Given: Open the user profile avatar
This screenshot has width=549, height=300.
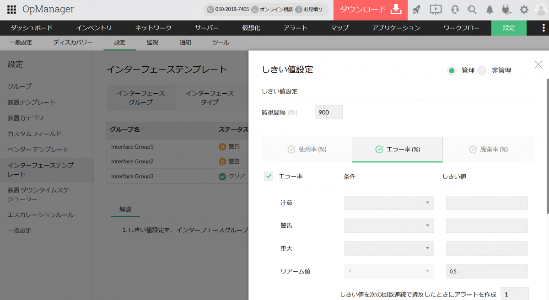Looking at the screenshot, I should point(540,10).
